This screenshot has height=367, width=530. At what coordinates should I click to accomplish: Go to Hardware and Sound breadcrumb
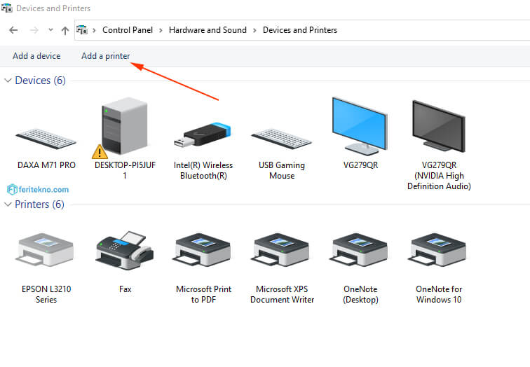tap(208, 30)
